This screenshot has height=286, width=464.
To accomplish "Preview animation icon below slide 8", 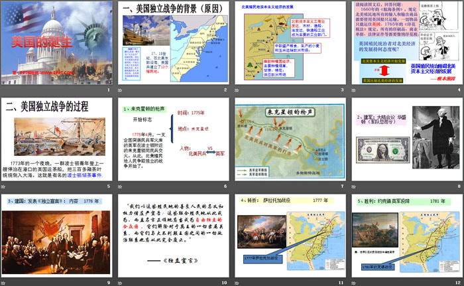I will pos(351,185).
